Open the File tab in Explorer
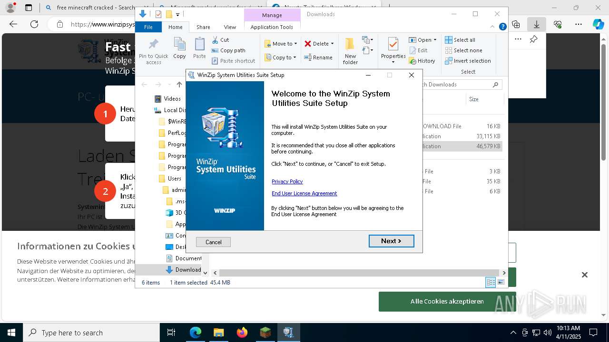 point(148,27)
